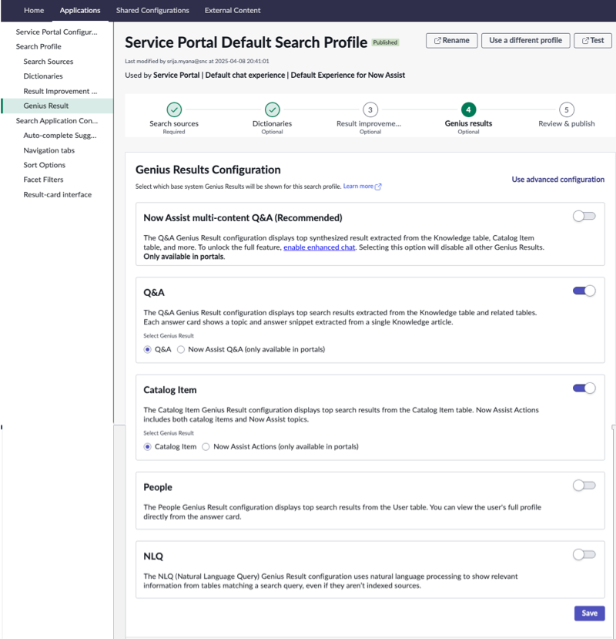
Task: Enable Now Assist multi-content Q&A toggle
Action: point(584,216)
